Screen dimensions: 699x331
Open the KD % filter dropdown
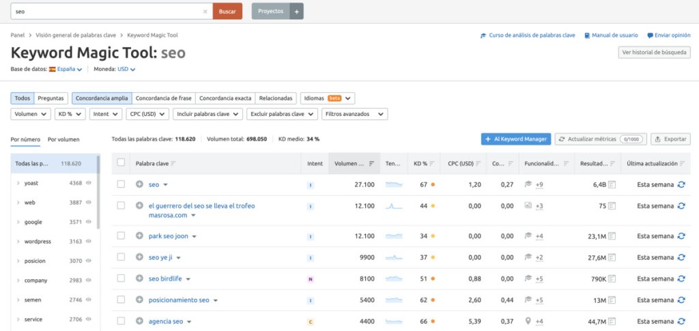tap(70, 114)
